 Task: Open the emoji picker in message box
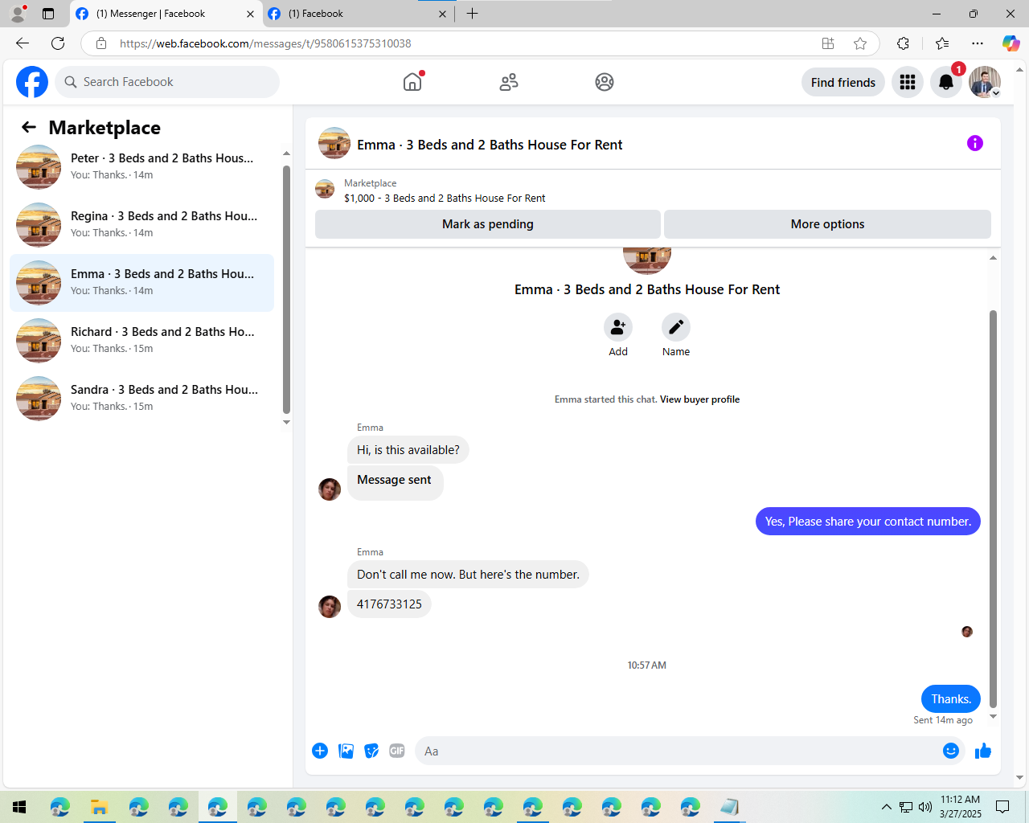(951, 751)
